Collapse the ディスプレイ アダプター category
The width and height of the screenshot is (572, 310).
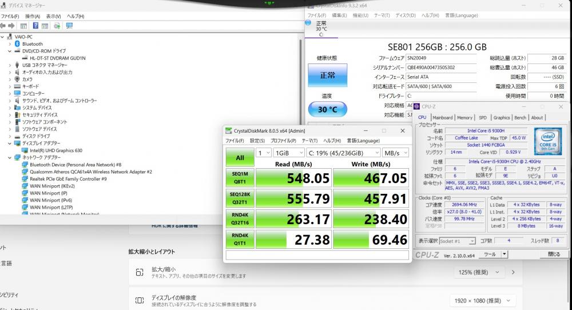10,144
